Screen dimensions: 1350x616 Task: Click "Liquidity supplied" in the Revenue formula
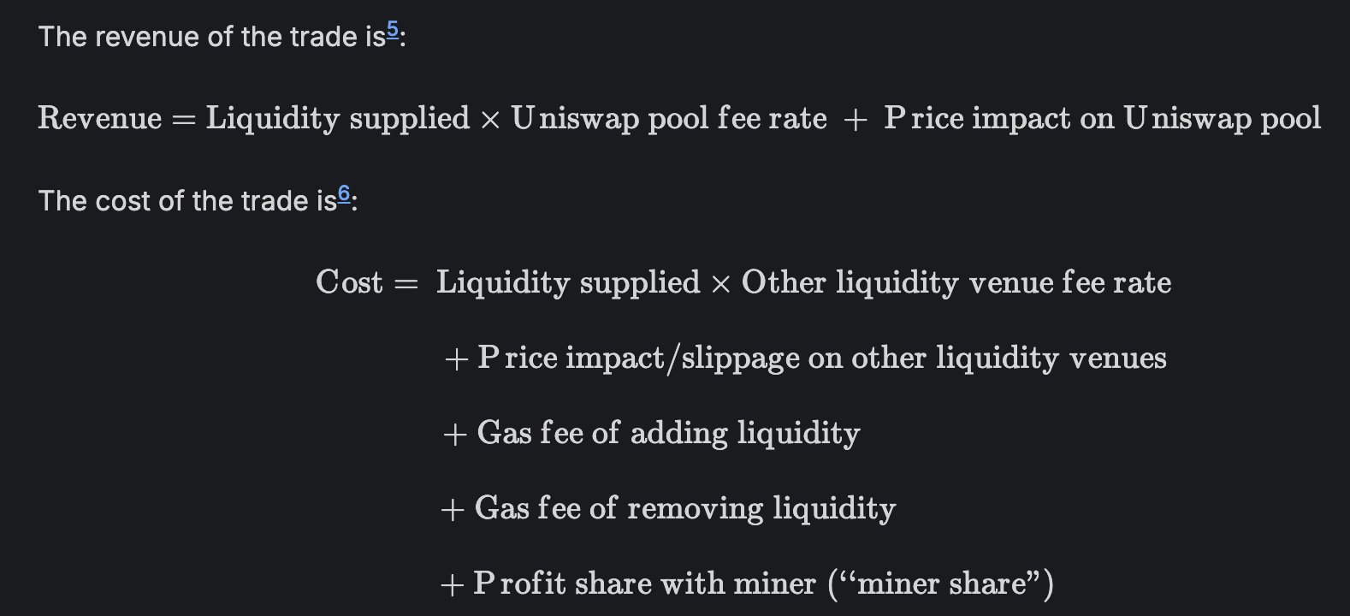click(x=338, y=119)
